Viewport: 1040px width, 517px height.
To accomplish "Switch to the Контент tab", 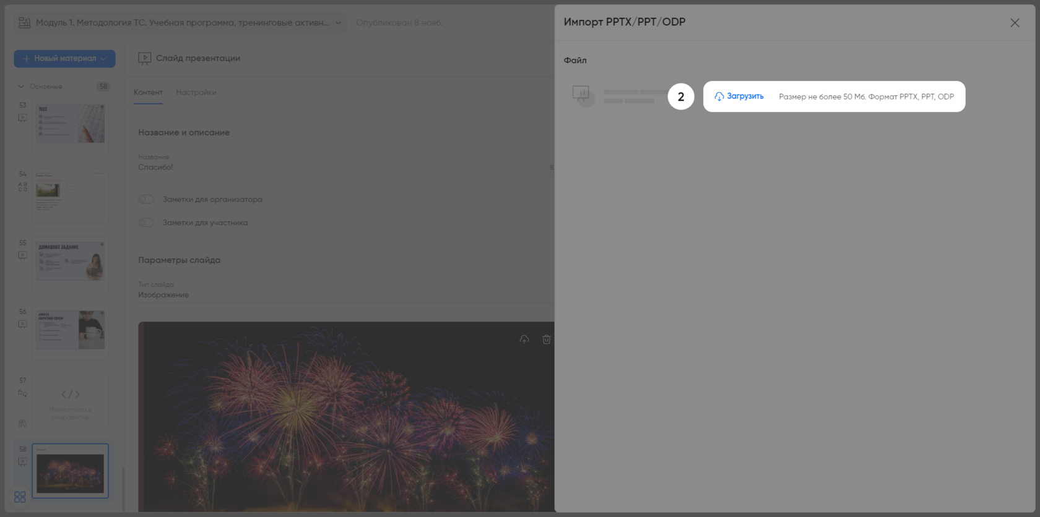I will (x=148, y=92).
